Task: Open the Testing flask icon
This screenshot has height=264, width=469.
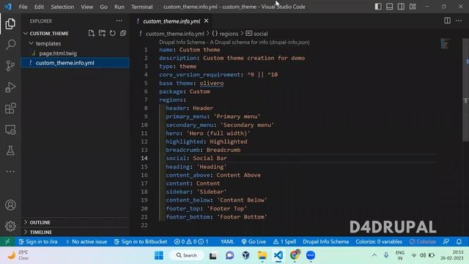Action: pyautogui.click(x=10, y=150)
